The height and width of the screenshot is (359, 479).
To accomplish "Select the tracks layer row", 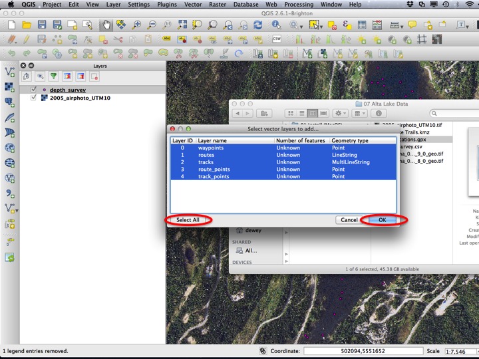I will click(x=283, y=162).
